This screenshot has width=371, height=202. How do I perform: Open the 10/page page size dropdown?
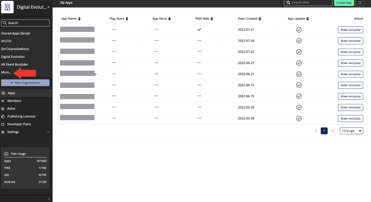coord(351,131)
